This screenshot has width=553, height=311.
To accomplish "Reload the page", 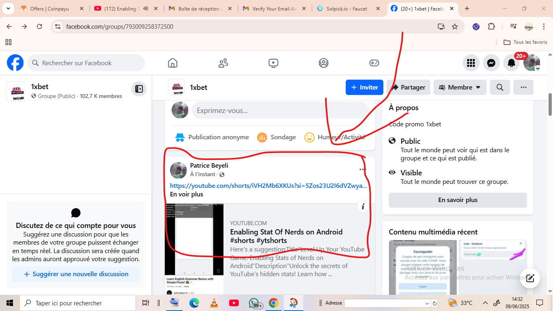I will (x=39, y=27).
